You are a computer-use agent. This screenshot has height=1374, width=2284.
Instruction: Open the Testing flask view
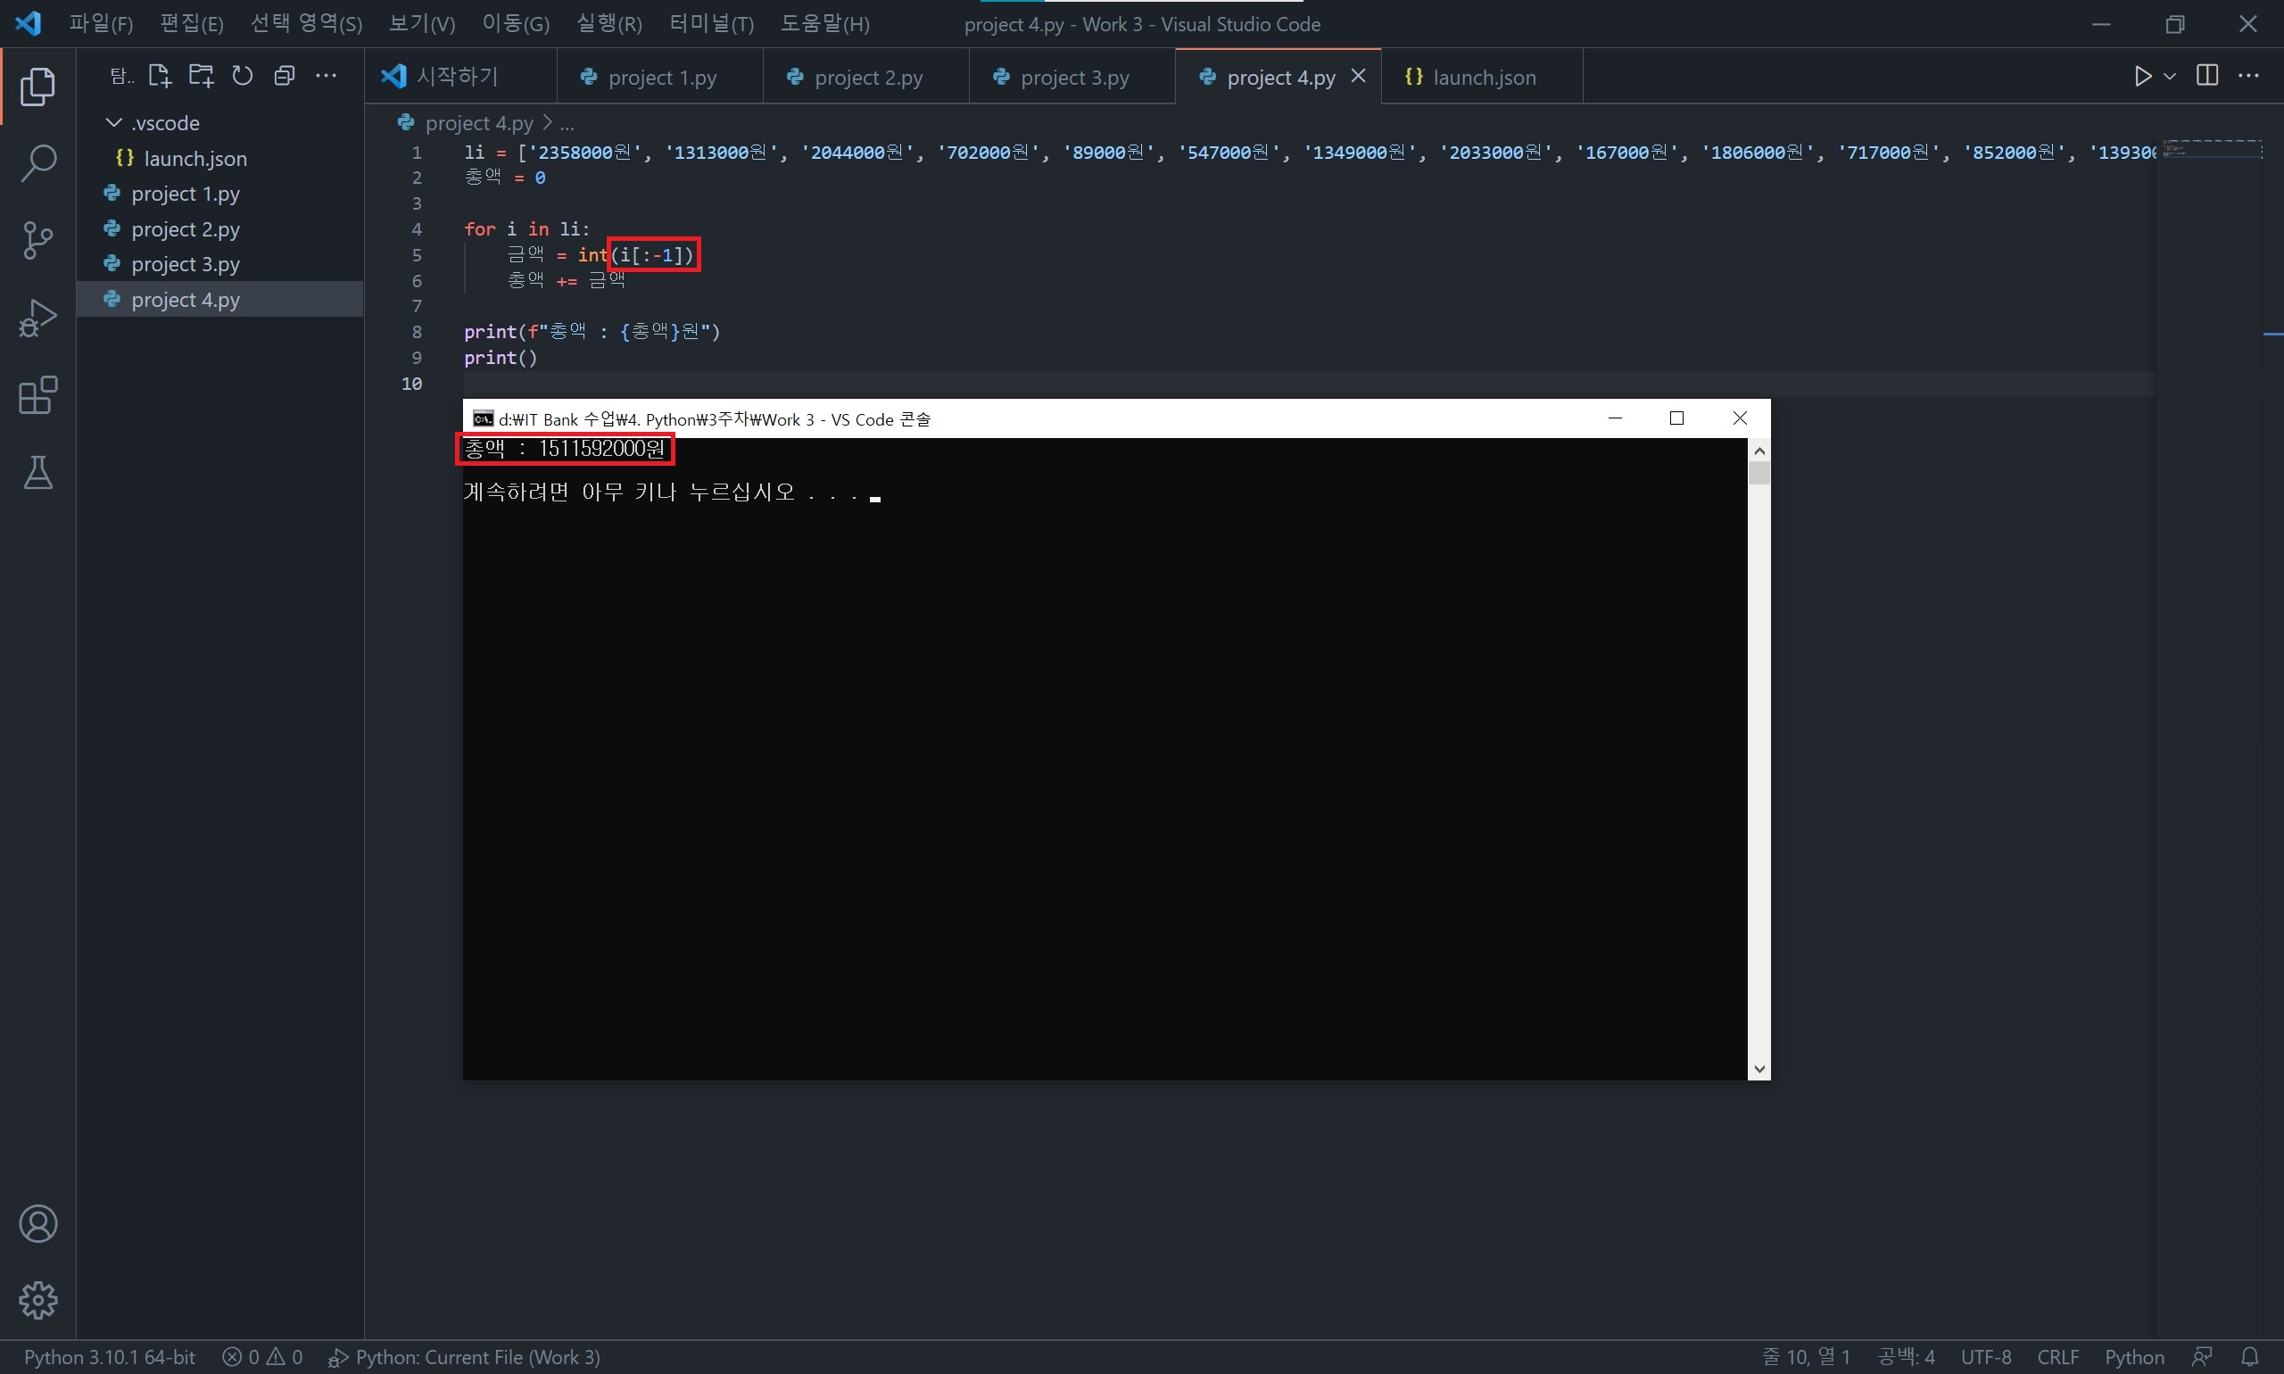(x=38, y=472)
